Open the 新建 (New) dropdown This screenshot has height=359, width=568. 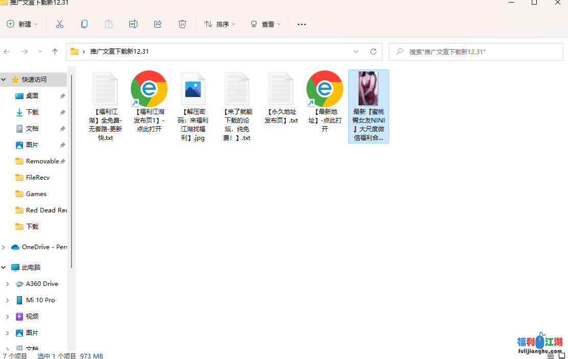pos(22,24)
